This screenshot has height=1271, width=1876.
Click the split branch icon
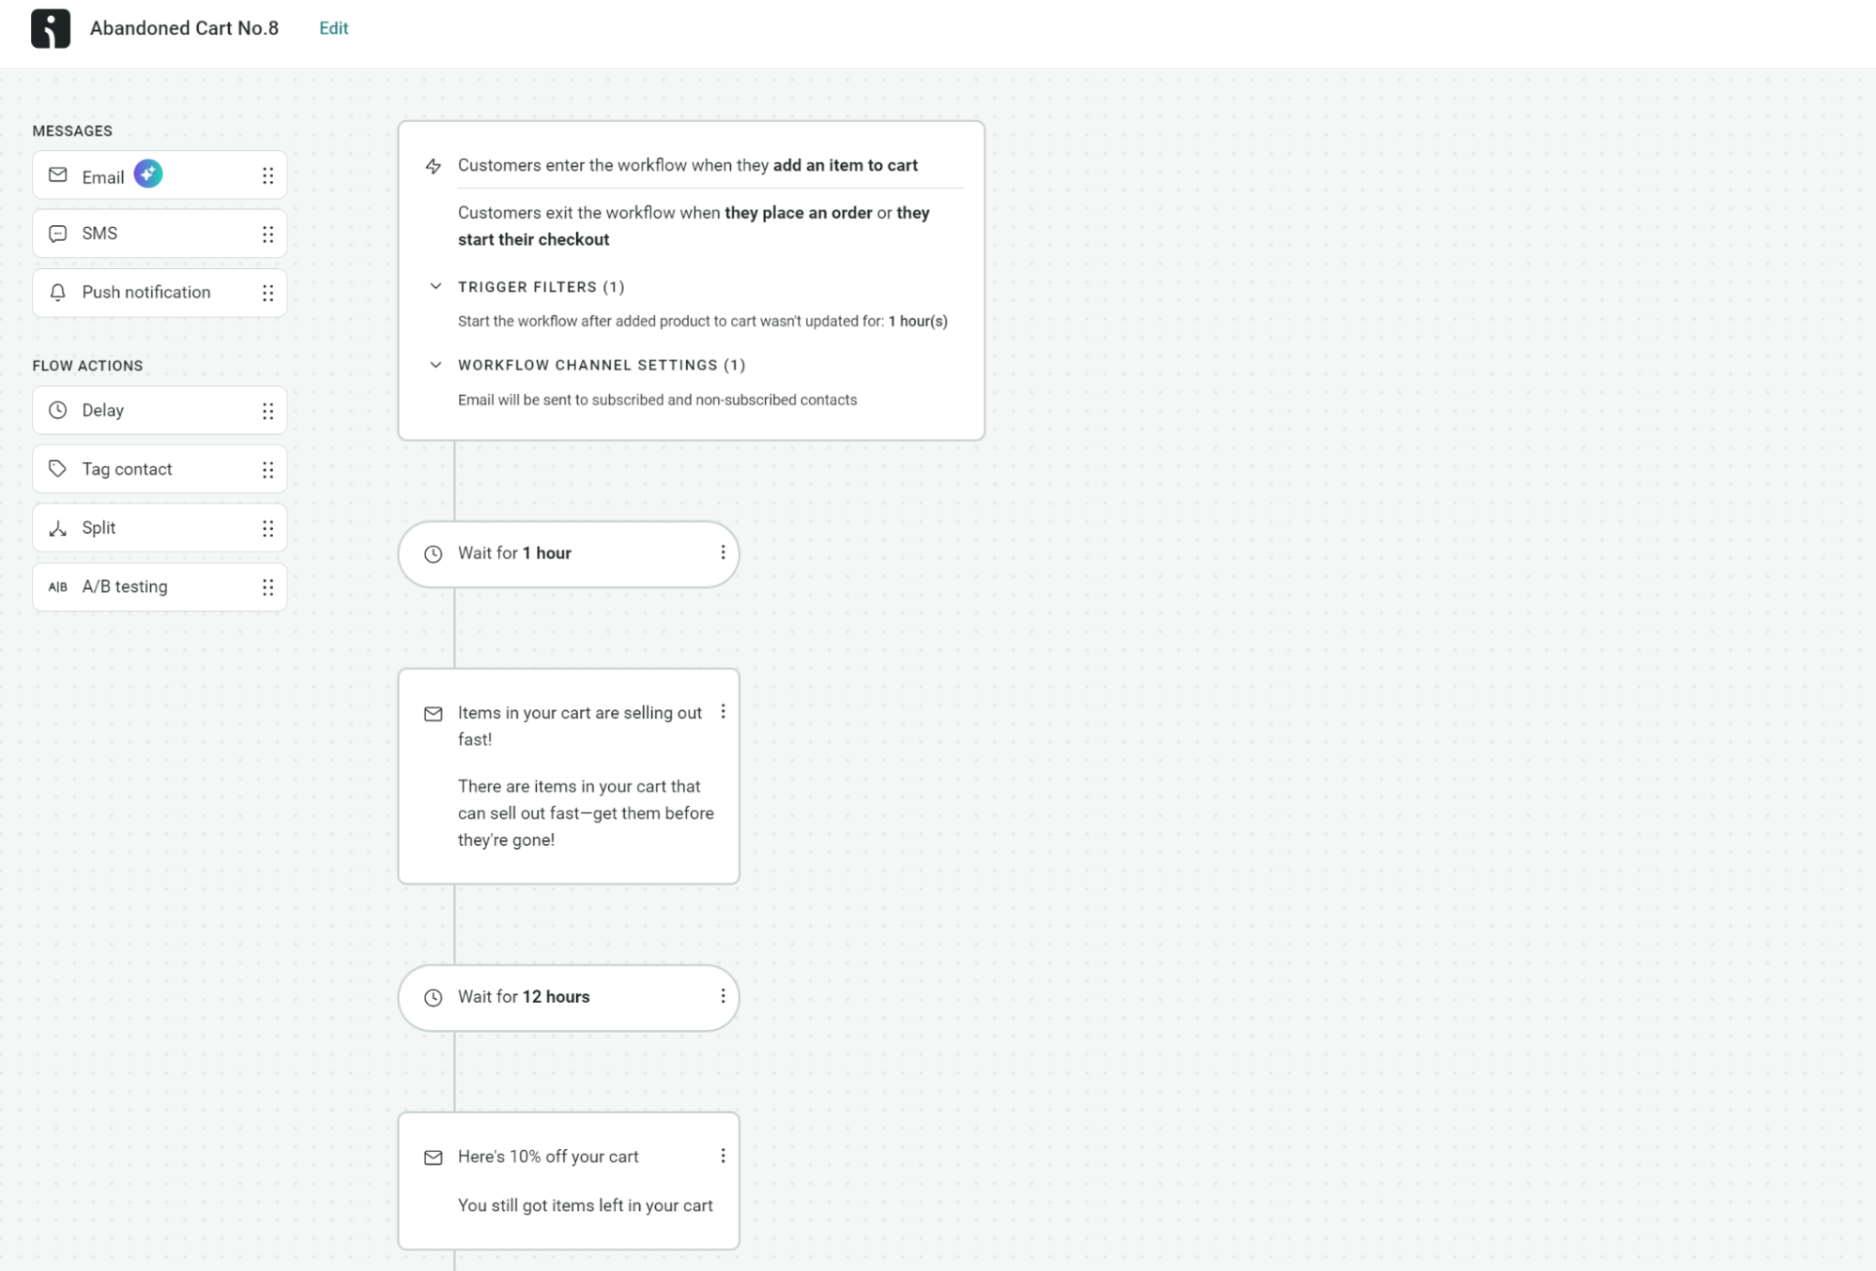tap(58, 528)
